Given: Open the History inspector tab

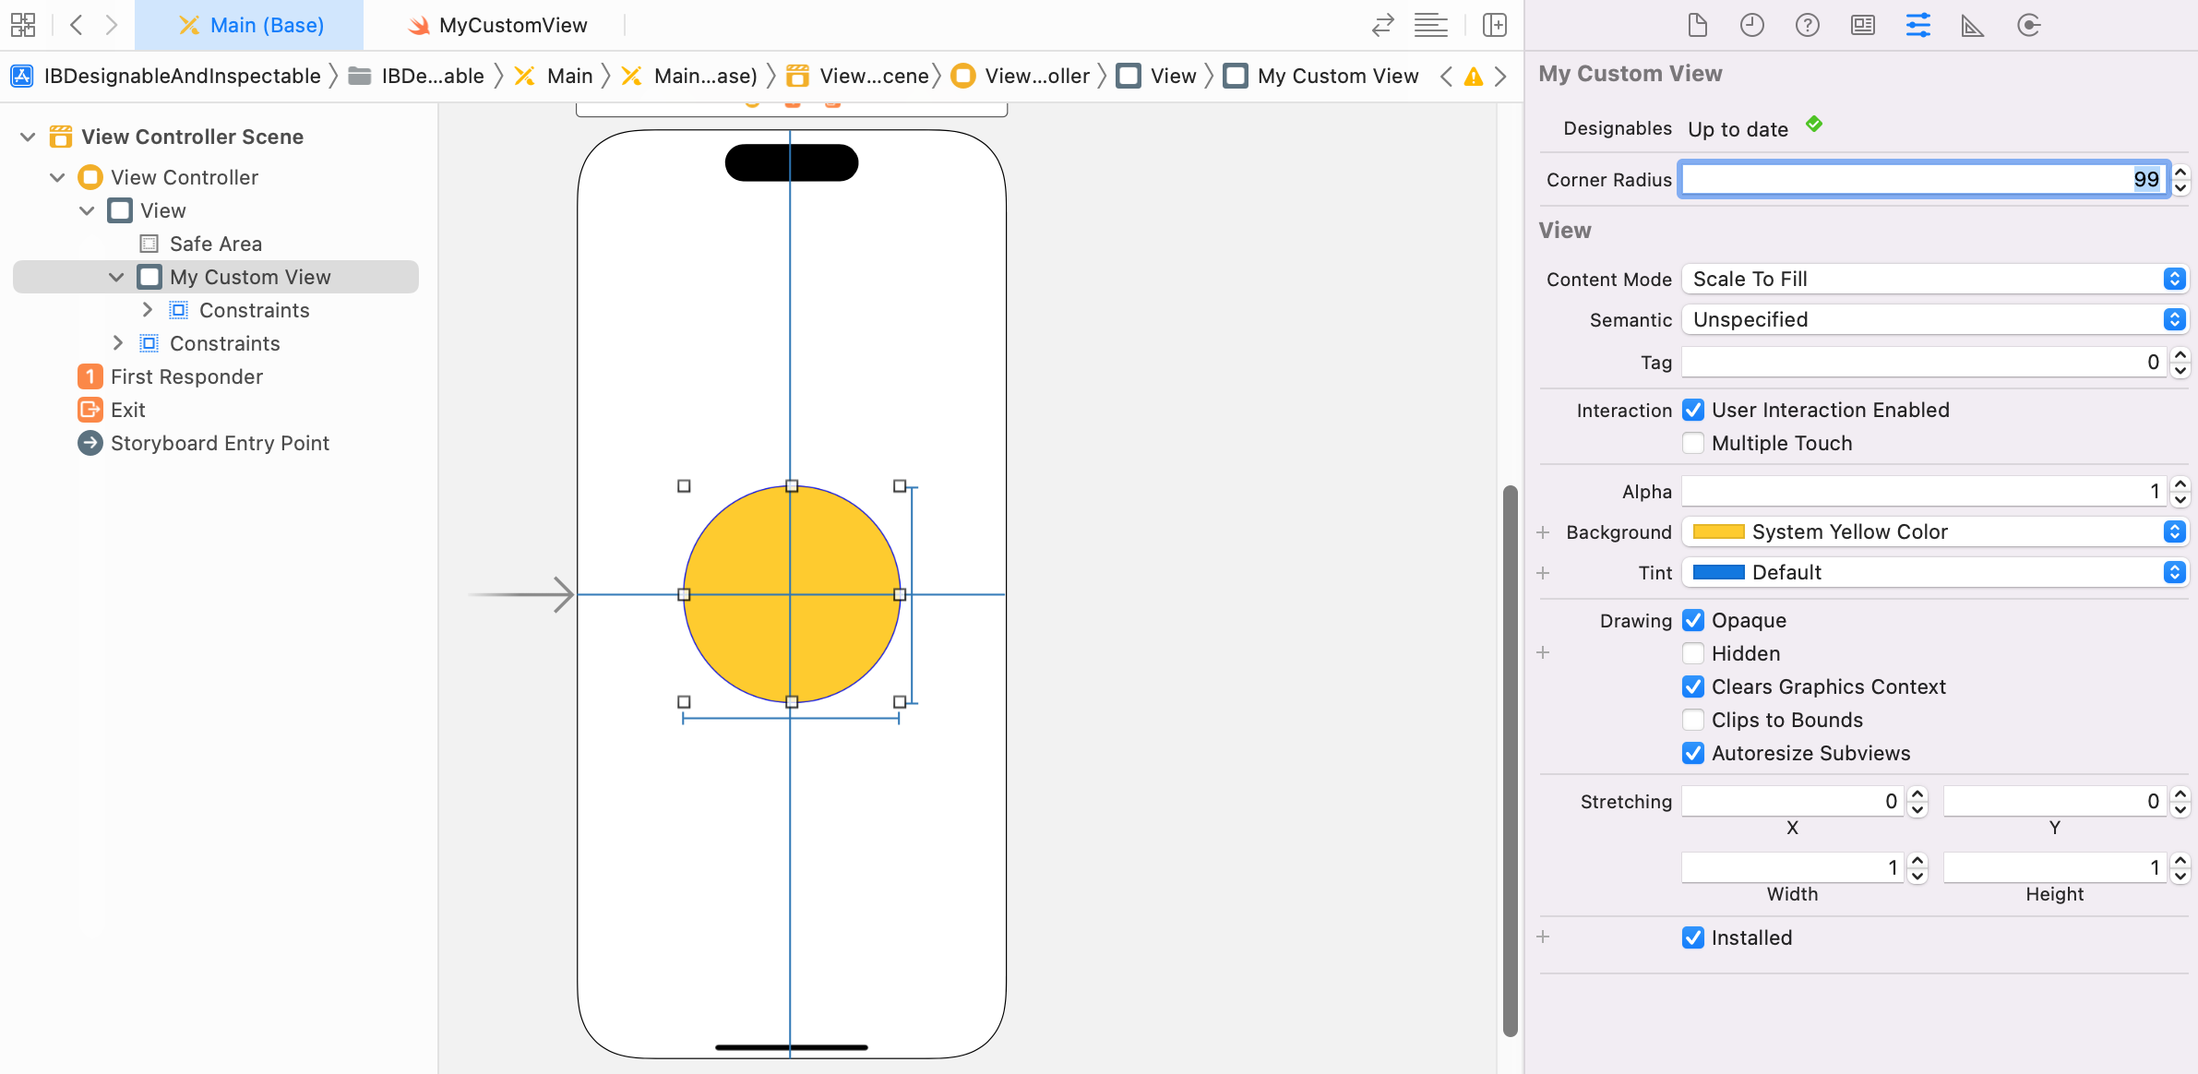Looking at the screenshot, I should pos(1751,25).
